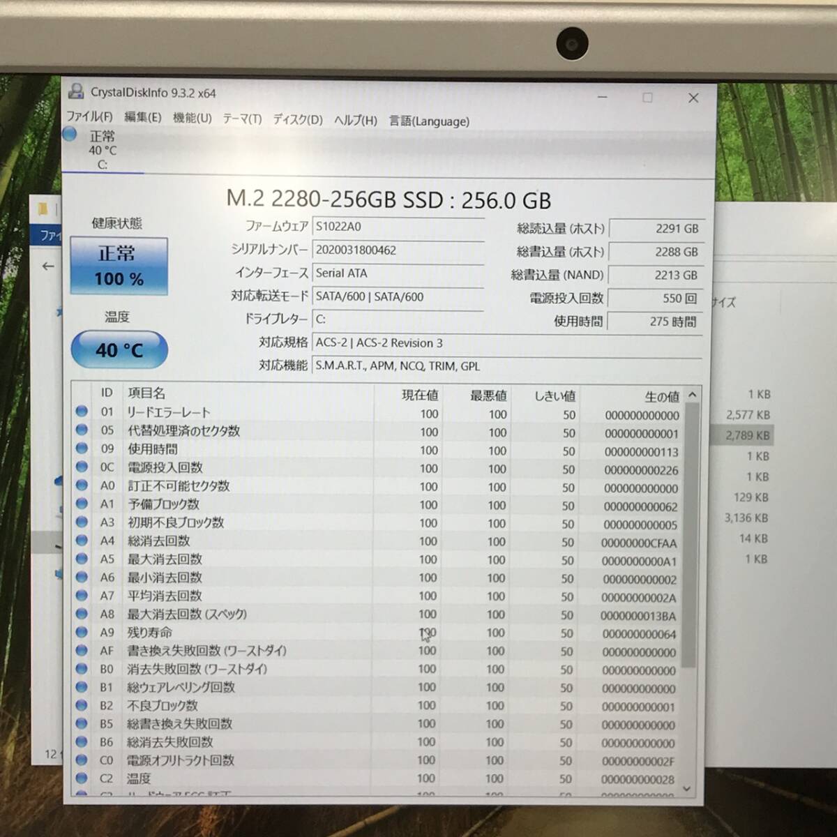
Task: Open the 編集(E) menu
Action: (x=143, y=117)
